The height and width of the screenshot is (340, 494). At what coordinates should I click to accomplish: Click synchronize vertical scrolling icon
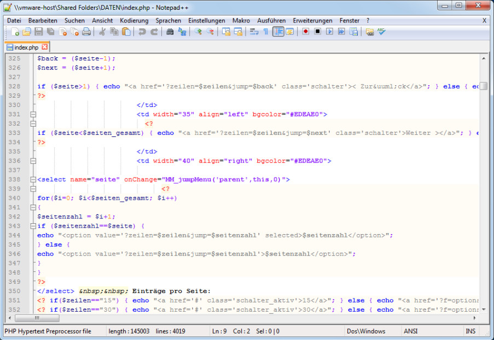(x=226, y=32)
